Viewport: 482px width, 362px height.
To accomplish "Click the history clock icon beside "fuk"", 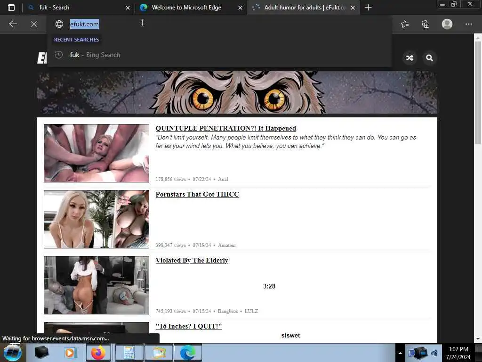I will pyautogui.click(x=59, y=55).
